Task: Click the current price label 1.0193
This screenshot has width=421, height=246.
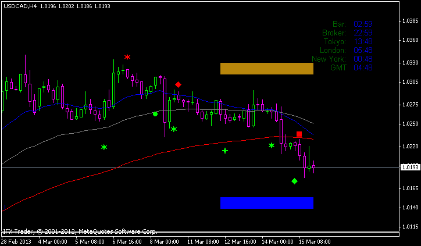Action: coord(410,167)
